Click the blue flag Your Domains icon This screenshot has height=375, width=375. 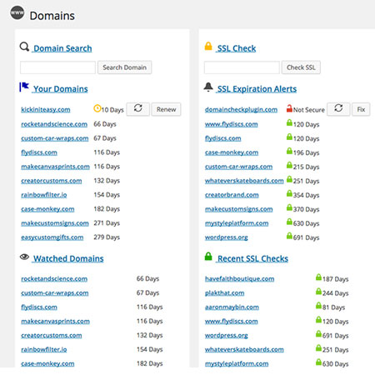pyautogui.click(x=24, y=87)
